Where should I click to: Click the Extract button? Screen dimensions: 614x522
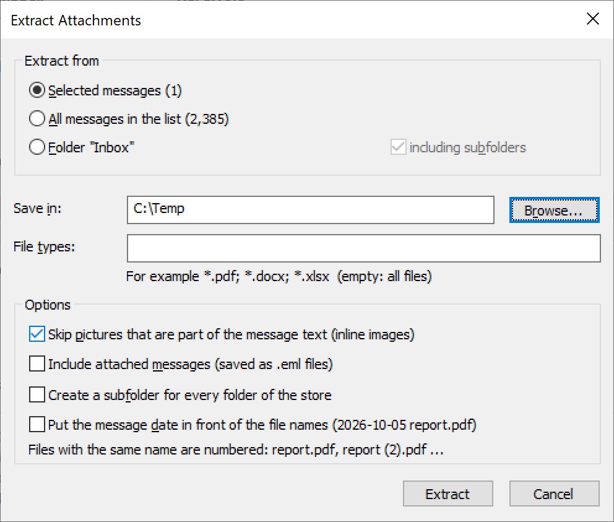pos(448,494)
